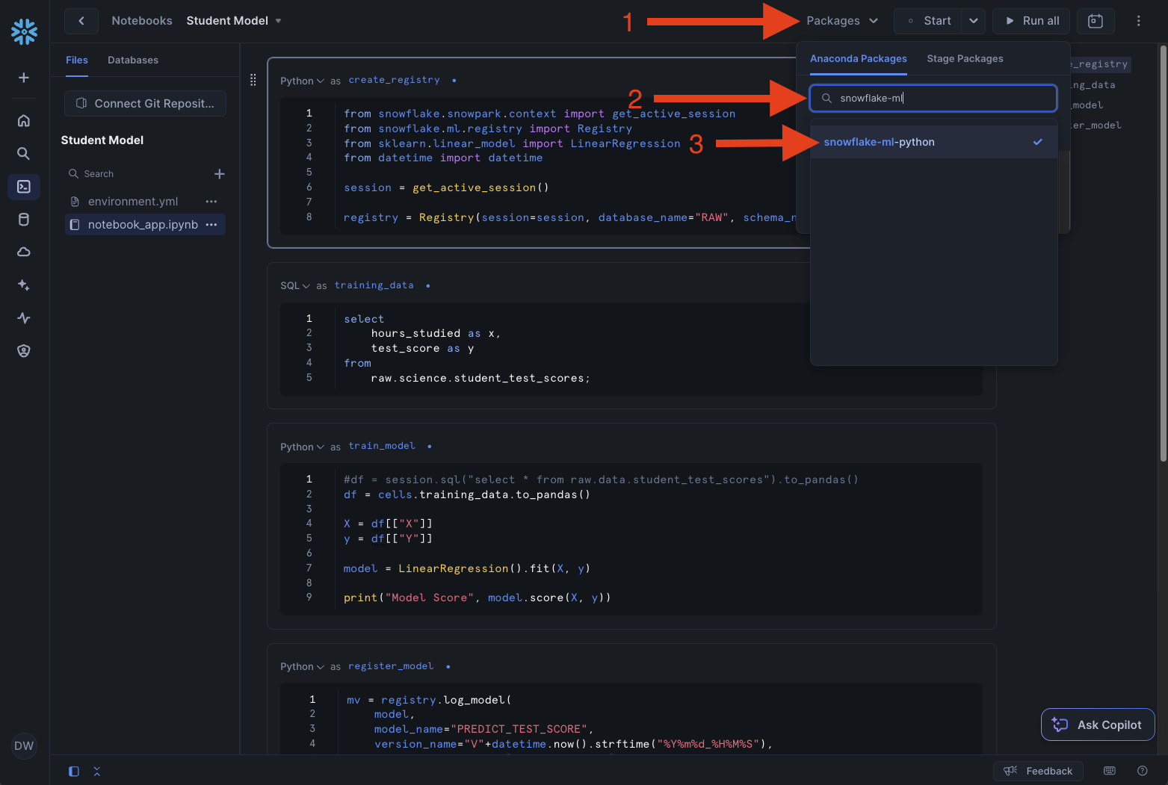Open environment.yml file

(133, 202)
